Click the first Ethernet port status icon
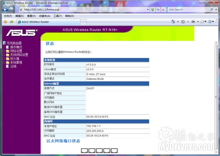Viewport: 220px width, 156px height. click(x=84, y=150)
